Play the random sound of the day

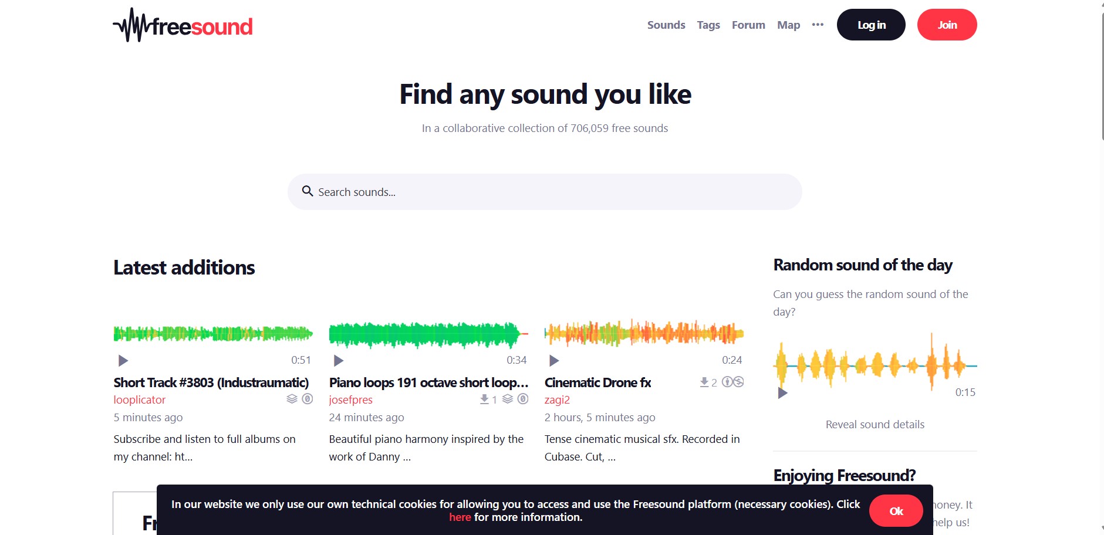(x=782, y=393)
